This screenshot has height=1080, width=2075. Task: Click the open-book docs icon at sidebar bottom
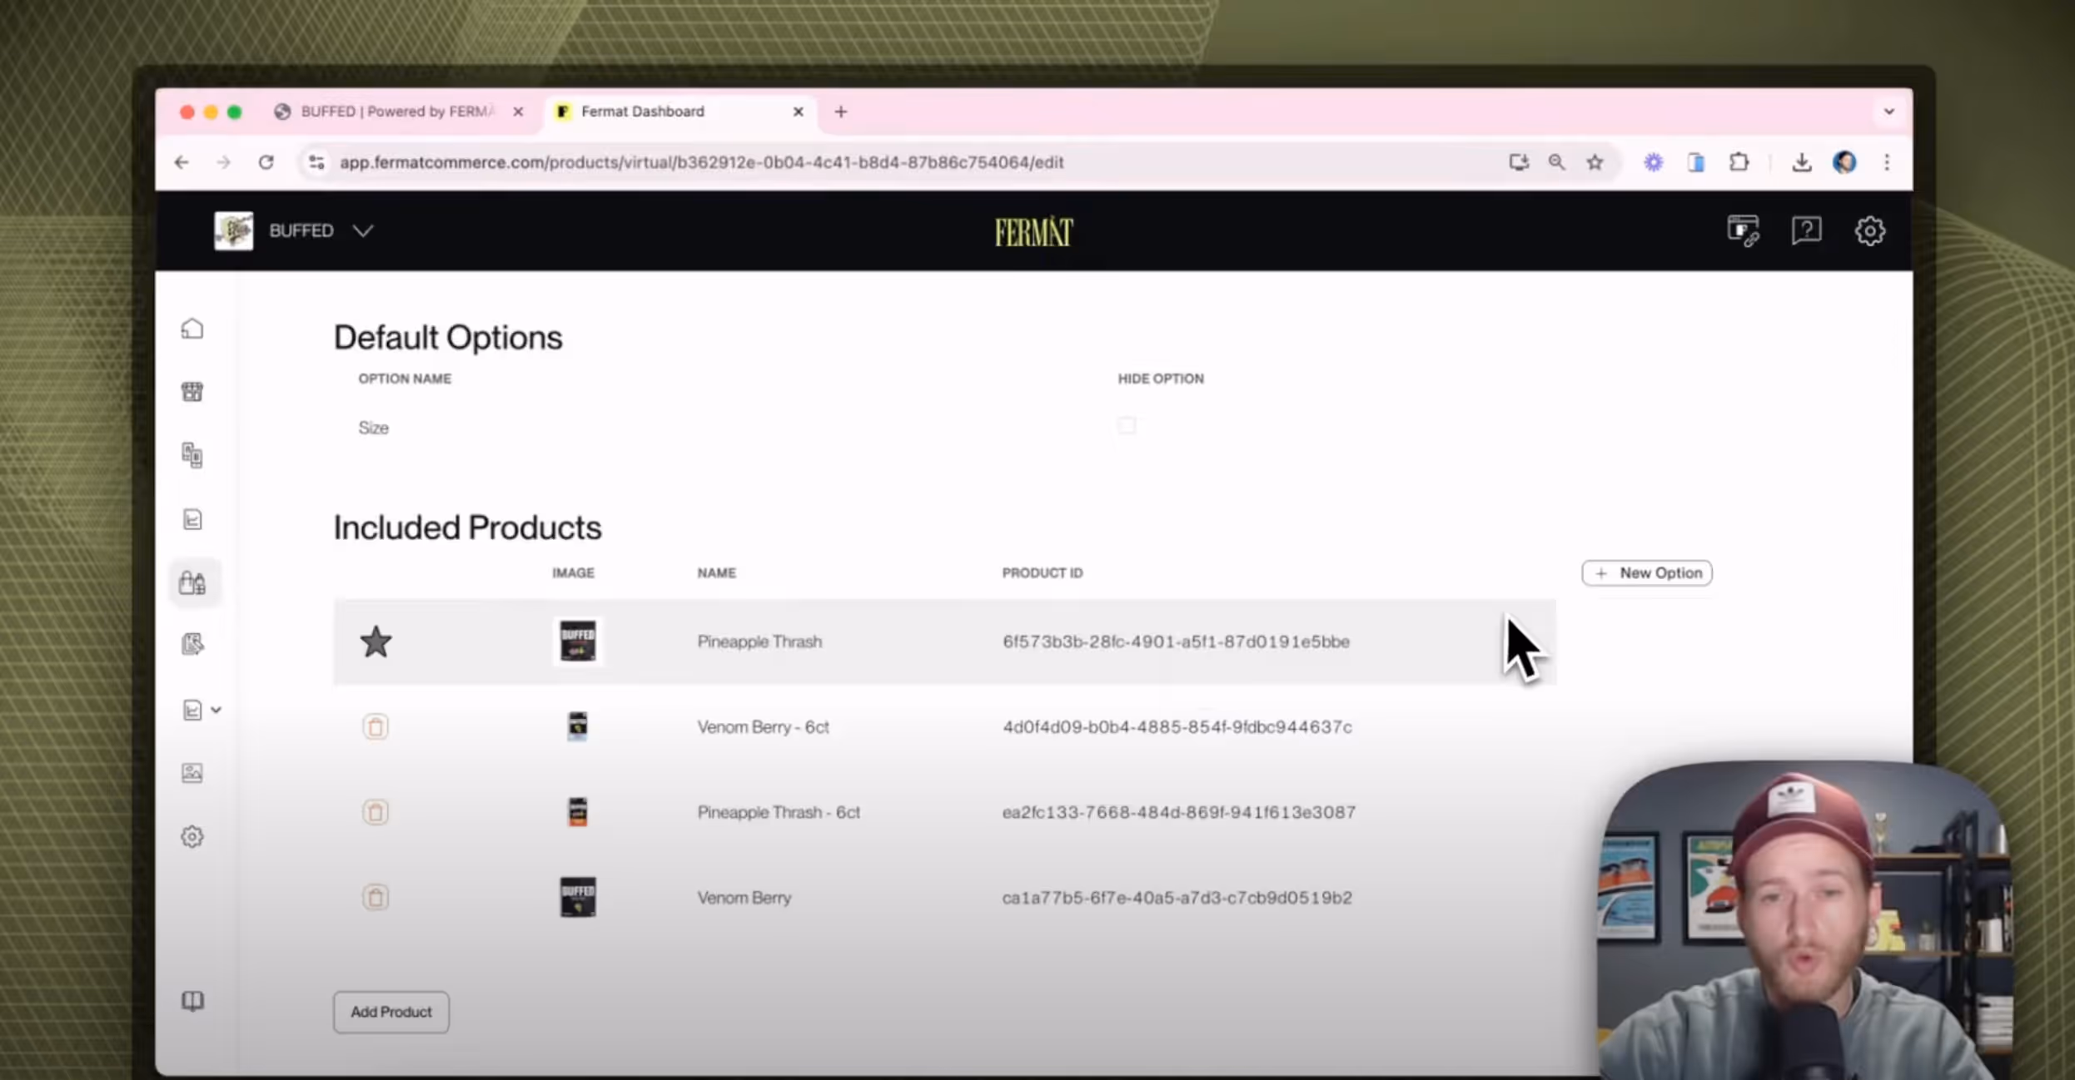[x=192, y=1000]
